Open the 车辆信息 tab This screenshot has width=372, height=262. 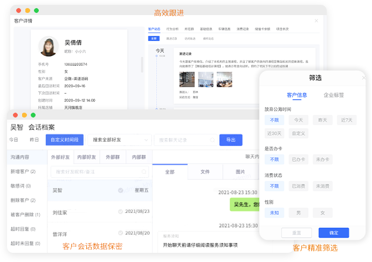pos(224,29)
